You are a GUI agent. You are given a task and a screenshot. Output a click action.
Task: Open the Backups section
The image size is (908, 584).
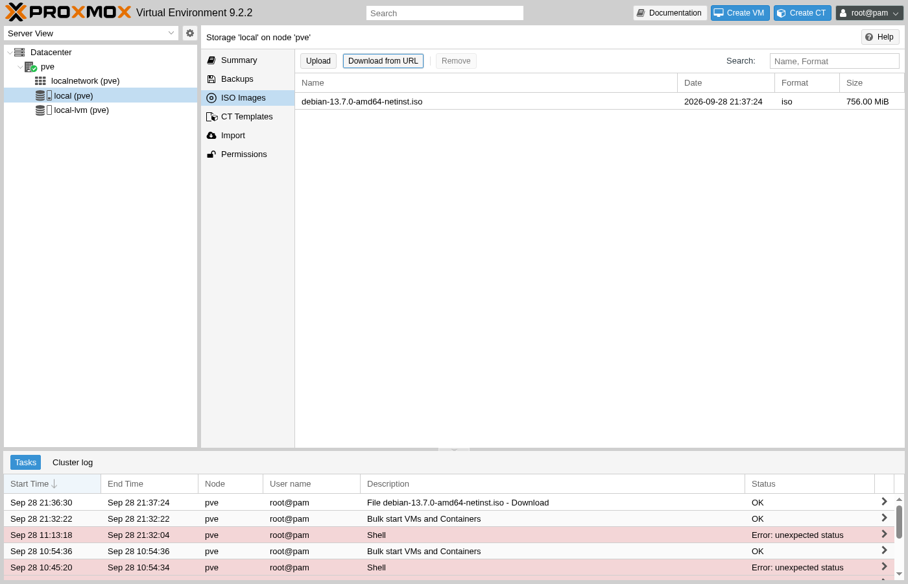248,79
